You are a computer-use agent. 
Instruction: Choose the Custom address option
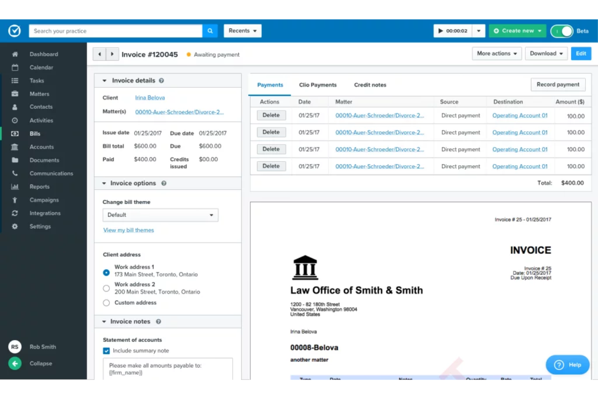[x=106, y=302]
